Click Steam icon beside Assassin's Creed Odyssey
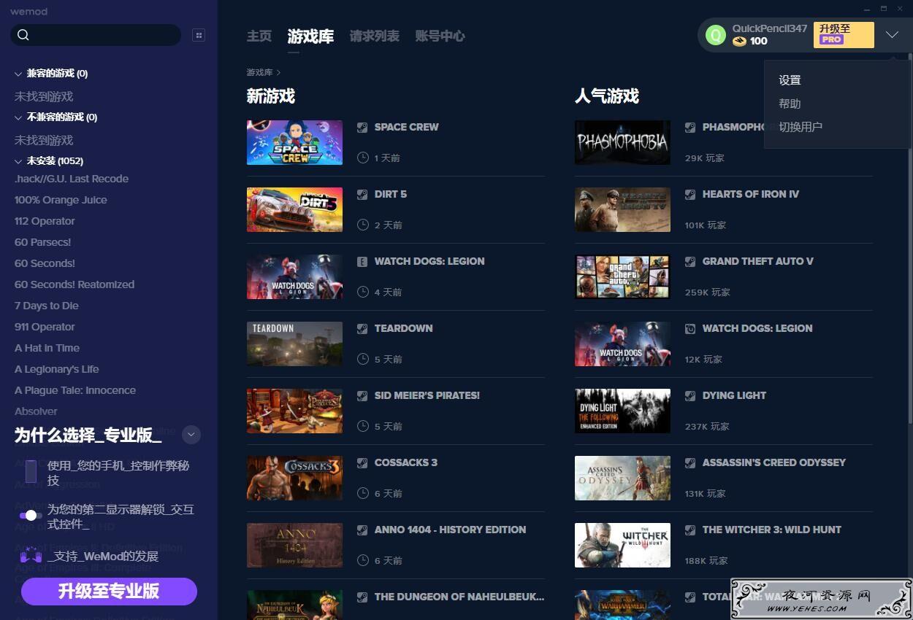The image size is (913, 620). click(690, 462)
